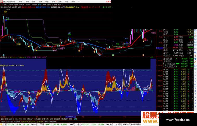Expand the 更多 indicator list at bottom
The height and width of the screenshot is (126, 197).
pos(71,119)
